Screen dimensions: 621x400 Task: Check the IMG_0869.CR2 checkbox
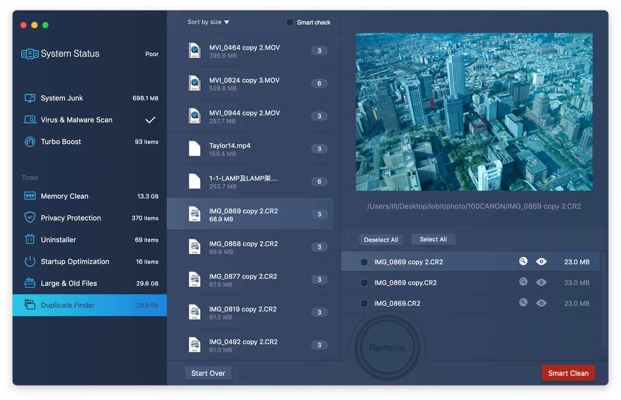point(364,303)
